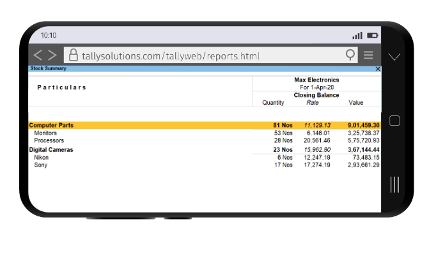Select the Sony stock item
The image size is (429, 254).
coord(41,165)
